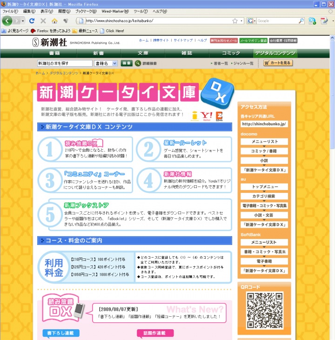Click the 詳細検索 magnifier icon

(138, 63)
